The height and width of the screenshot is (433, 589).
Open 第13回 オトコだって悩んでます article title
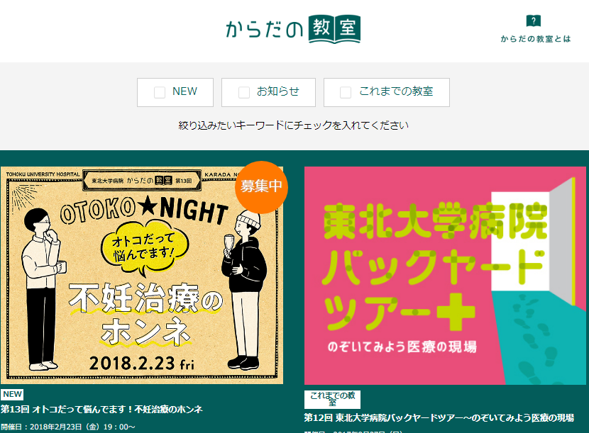coord(101,409)
